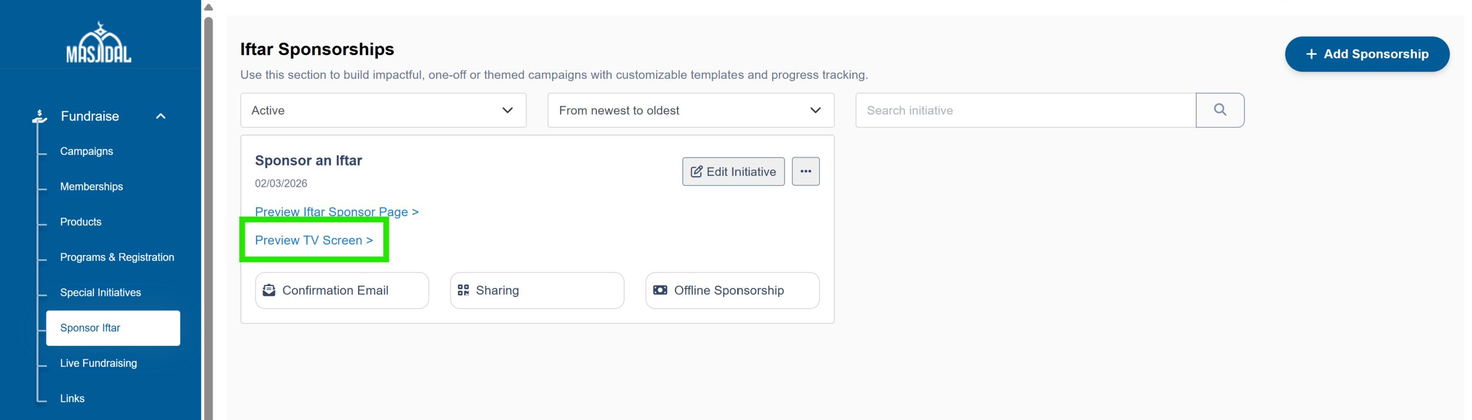Click the search magnifier icon button
Image resolution: width=1472 pixels, height=420 pixels.
click(1220, 110)
